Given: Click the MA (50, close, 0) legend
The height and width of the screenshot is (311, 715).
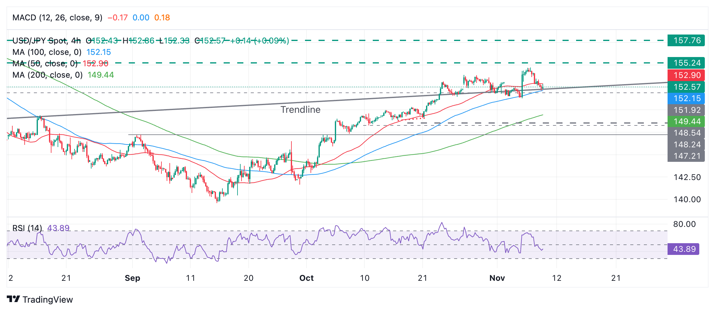Looking at the screenshot, I should pos(45,63).
